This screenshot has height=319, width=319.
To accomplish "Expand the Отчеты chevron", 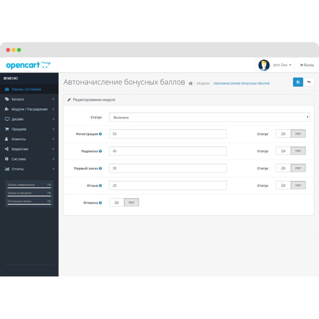I will click(53, 169).
